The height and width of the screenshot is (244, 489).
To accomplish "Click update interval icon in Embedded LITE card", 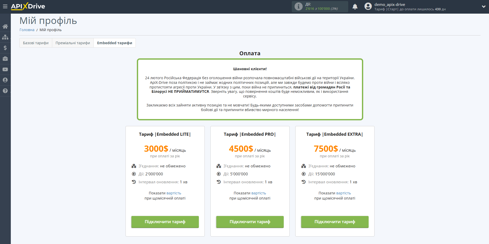I will (x=134, y=182).
